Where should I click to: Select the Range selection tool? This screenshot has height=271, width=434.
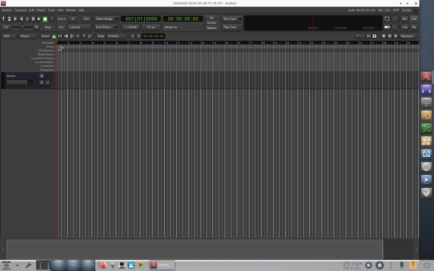[60, 36]
